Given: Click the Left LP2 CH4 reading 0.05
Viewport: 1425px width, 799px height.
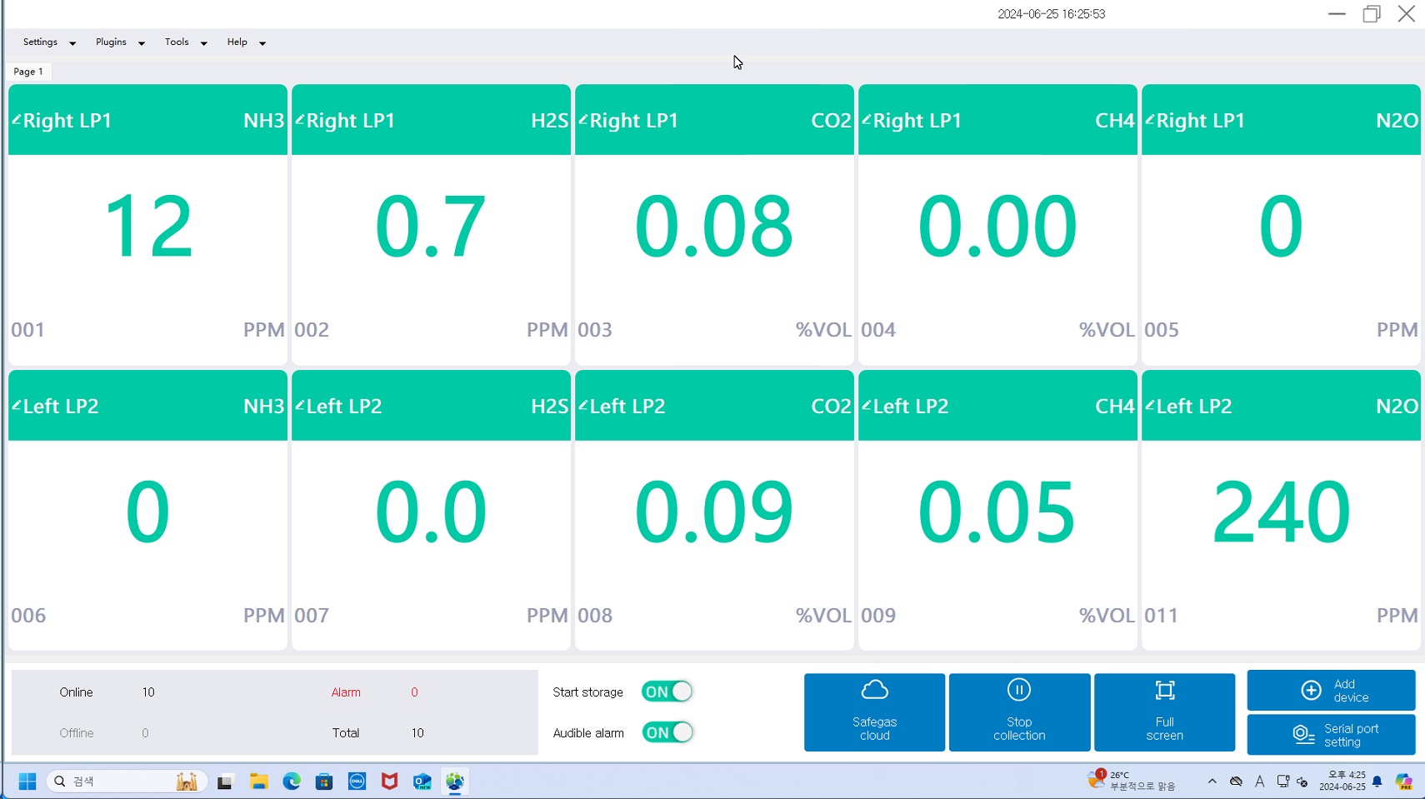Looking at the screenshot, I should (x=997, y=512).
